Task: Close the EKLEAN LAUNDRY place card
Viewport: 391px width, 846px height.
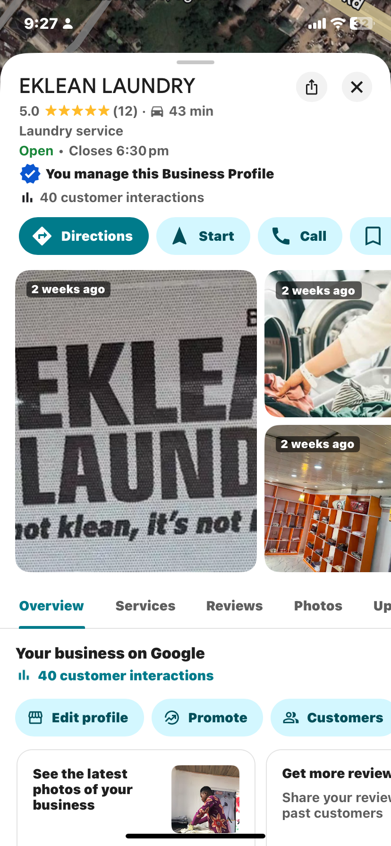Action: [x=357, y=87]
